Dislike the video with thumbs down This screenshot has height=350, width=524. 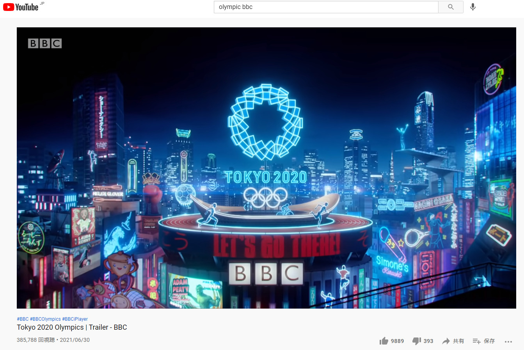tap(417, 341)
